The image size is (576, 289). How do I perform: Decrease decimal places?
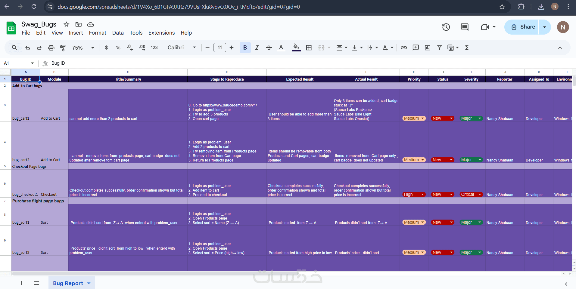click(x=130, y=48)
